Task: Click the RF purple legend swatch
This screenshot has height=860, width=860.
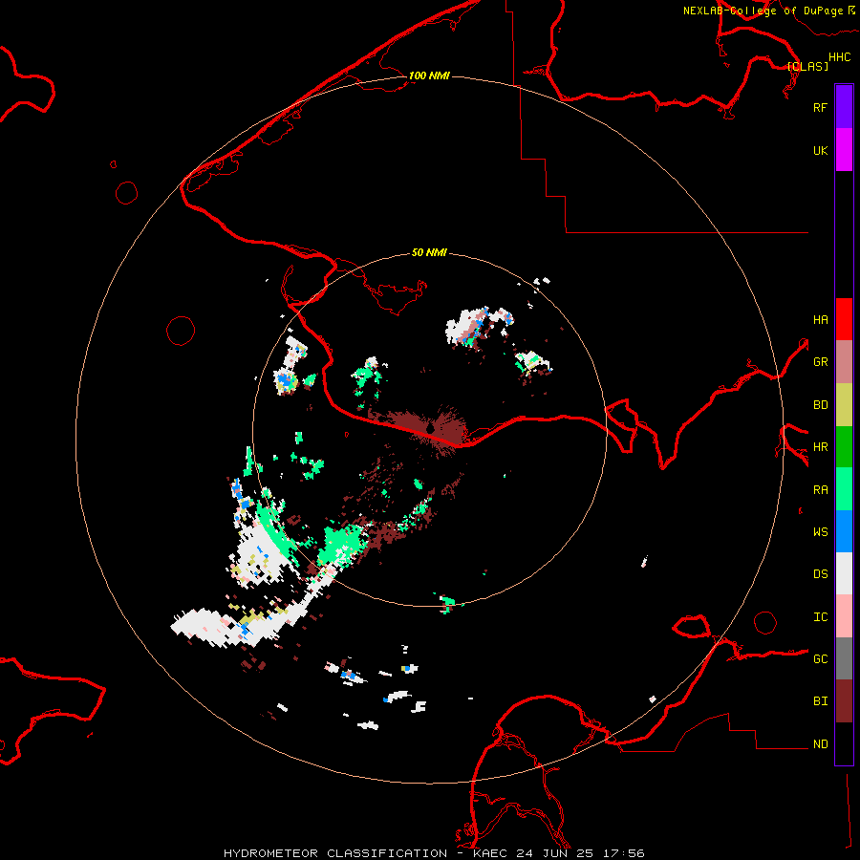Action: coord(844,107)
